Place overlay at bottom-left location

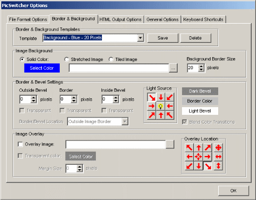[x=189, y=166]
